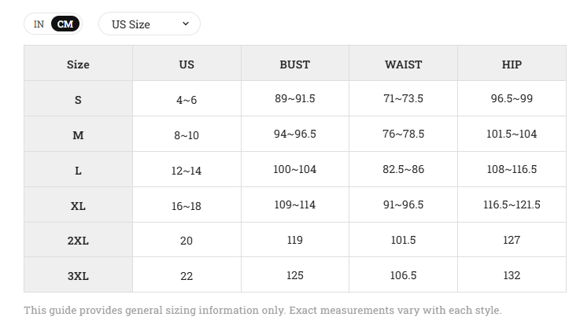Image resolution: width=580 pixels, height=324 pixels.
Task: Select the 3XL size row label
Action: (78, 276)
